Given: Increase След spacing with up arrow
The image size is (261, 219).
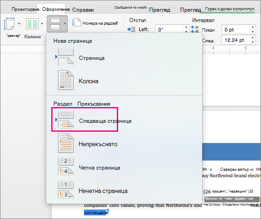Looking at the screenshot, I should (x=252, y=37).
